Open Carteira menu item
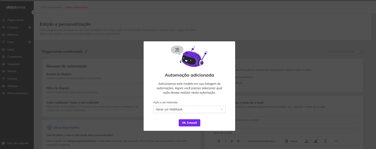 12,79
